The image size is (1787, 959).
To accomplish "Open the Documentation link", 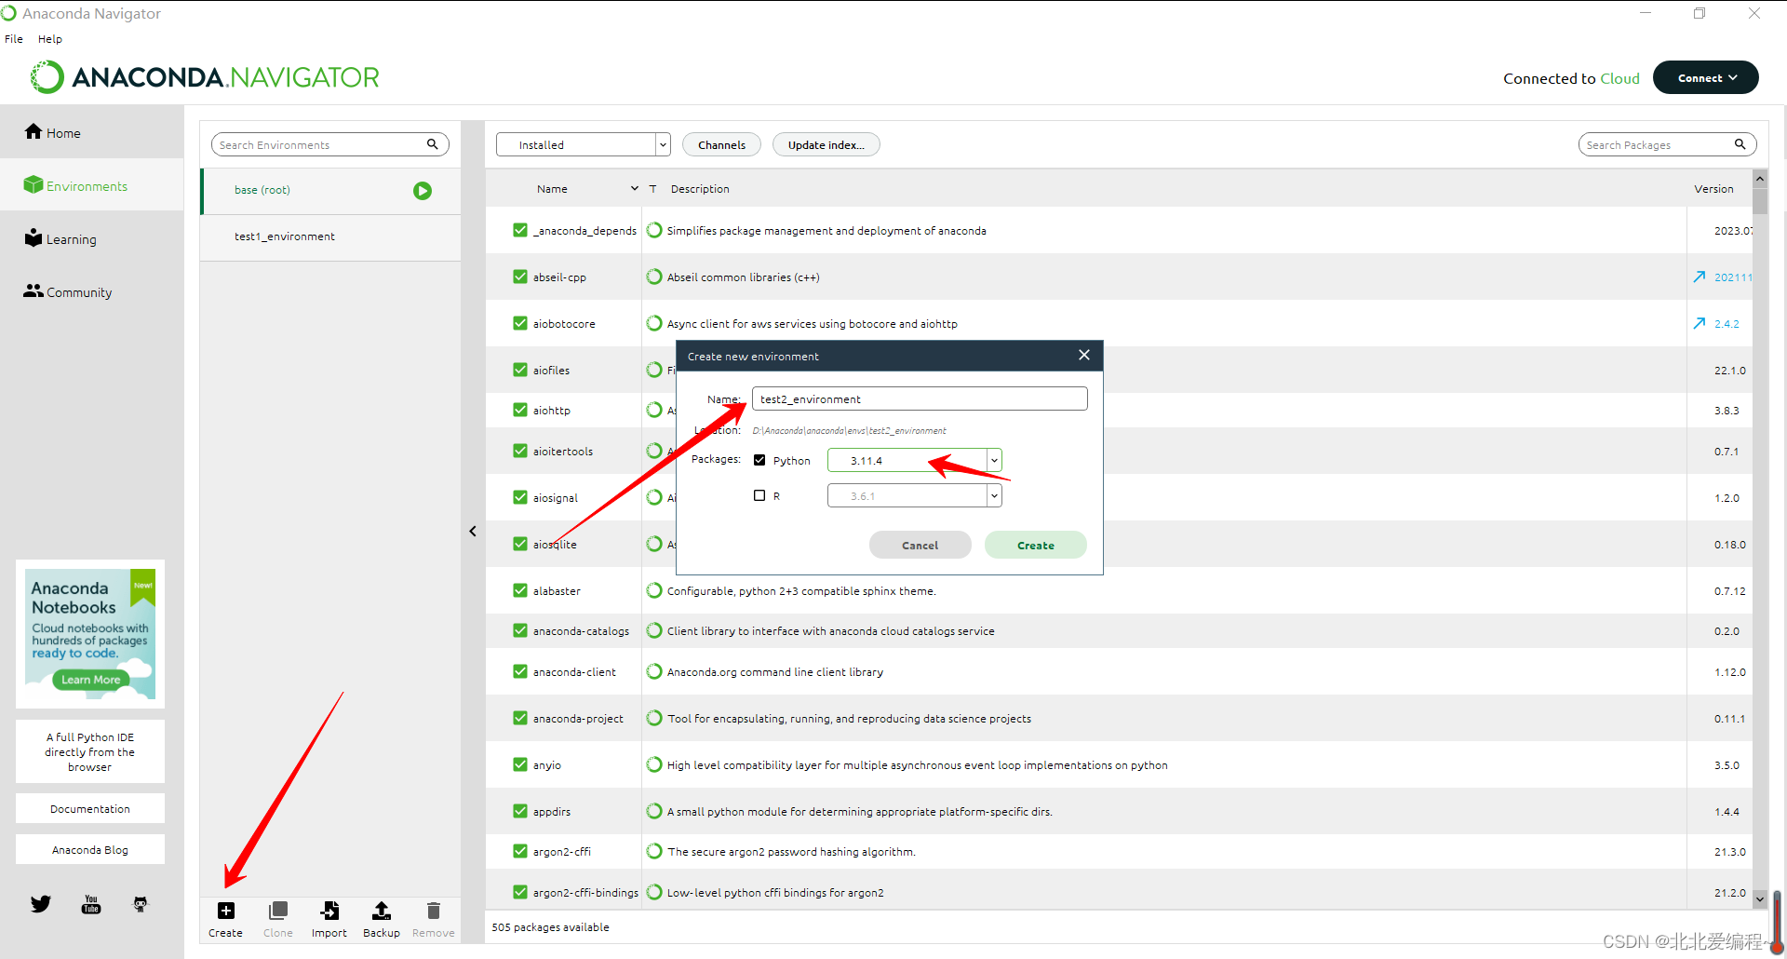I will click(90, 808).
